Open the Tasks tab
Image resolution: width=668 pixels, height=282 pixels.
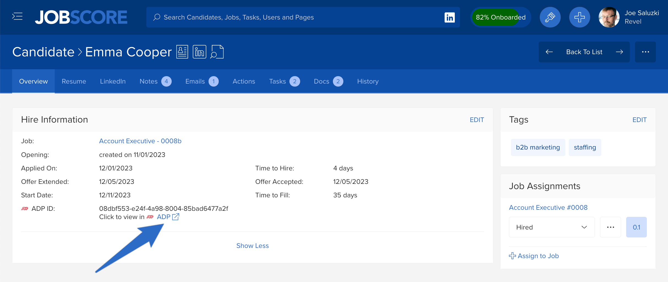pos(284,81)
